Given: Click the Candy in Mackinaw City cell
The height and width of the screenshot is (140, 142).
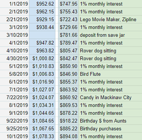Looking at the screenshot, I should (x=110, y=97).
